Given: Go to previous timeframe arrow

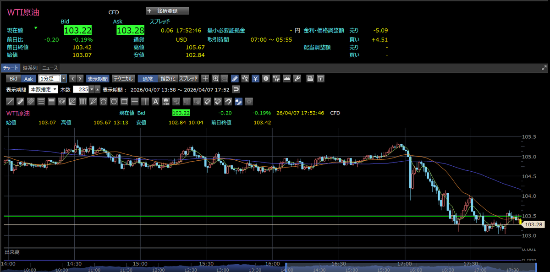Looking at the screenshot, I should (x=72, y=78).
